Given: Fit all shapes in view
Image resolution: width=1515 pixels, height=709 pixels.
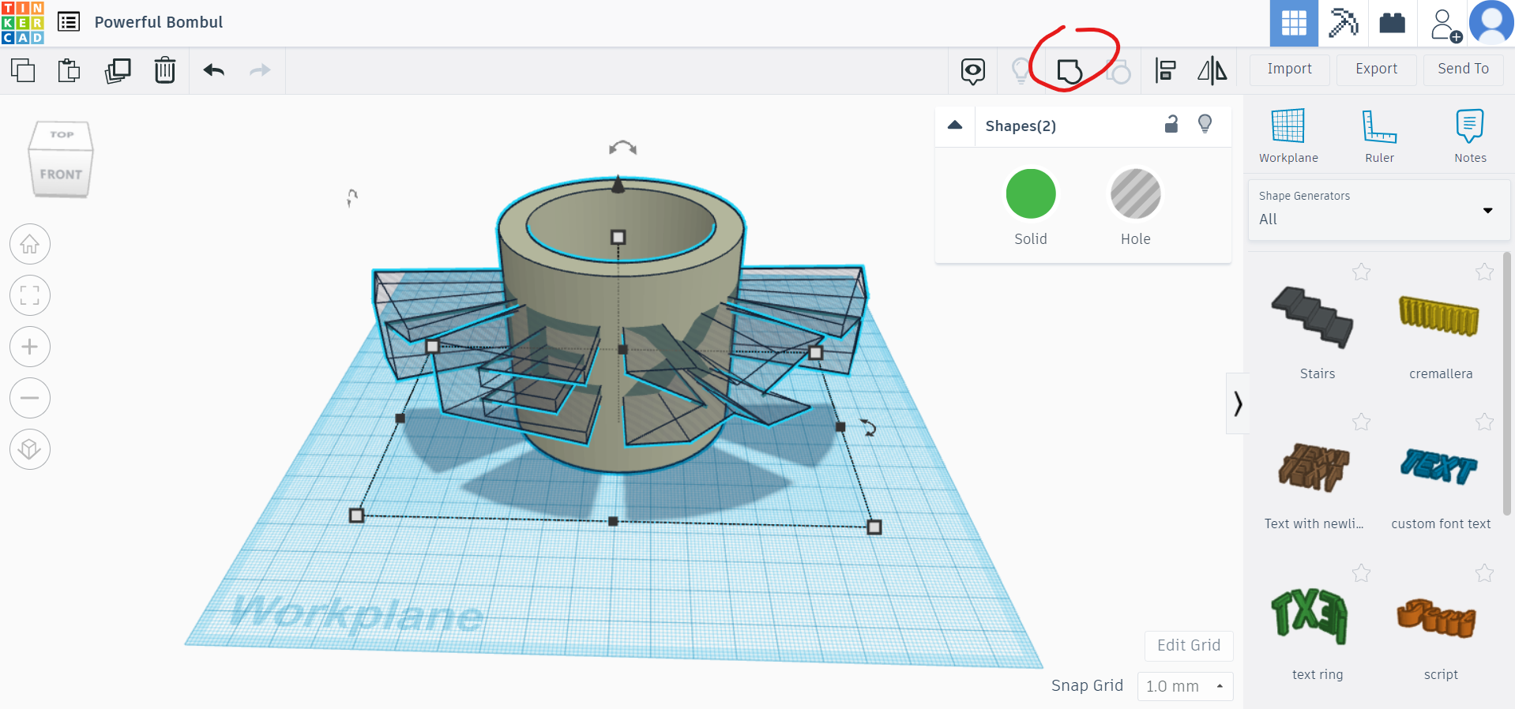Looking at the screenshot, I should 30,295.
